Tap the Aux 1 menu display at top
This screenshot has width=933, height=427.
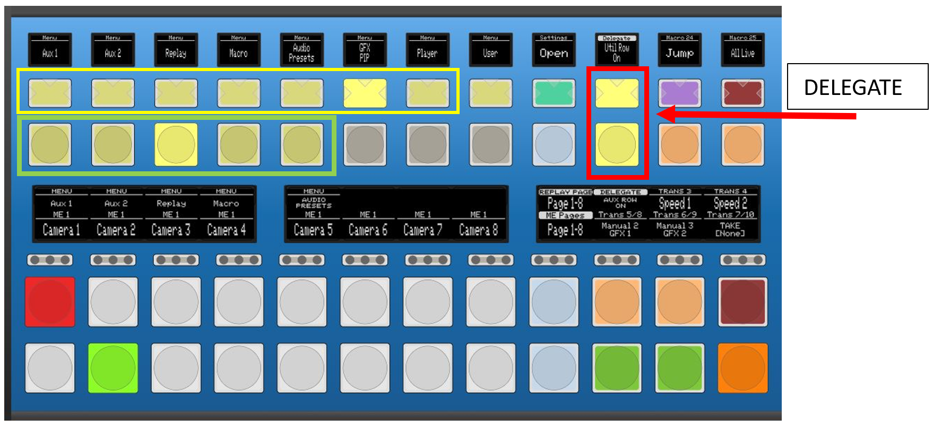(x=50, y=49)
